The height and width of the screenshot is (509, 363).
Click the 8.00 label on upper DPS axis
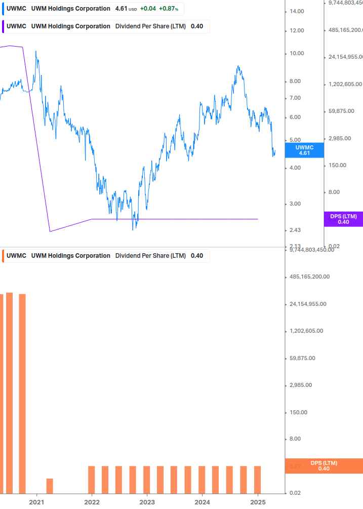[334, 192]
